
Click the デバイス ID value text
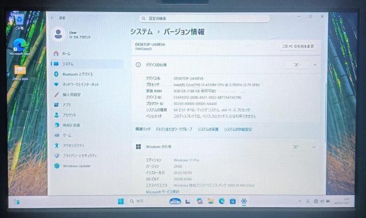207,97
